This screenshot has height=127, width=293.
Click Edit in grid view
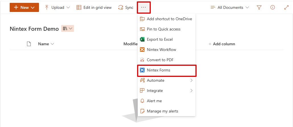tap(94, 7)
